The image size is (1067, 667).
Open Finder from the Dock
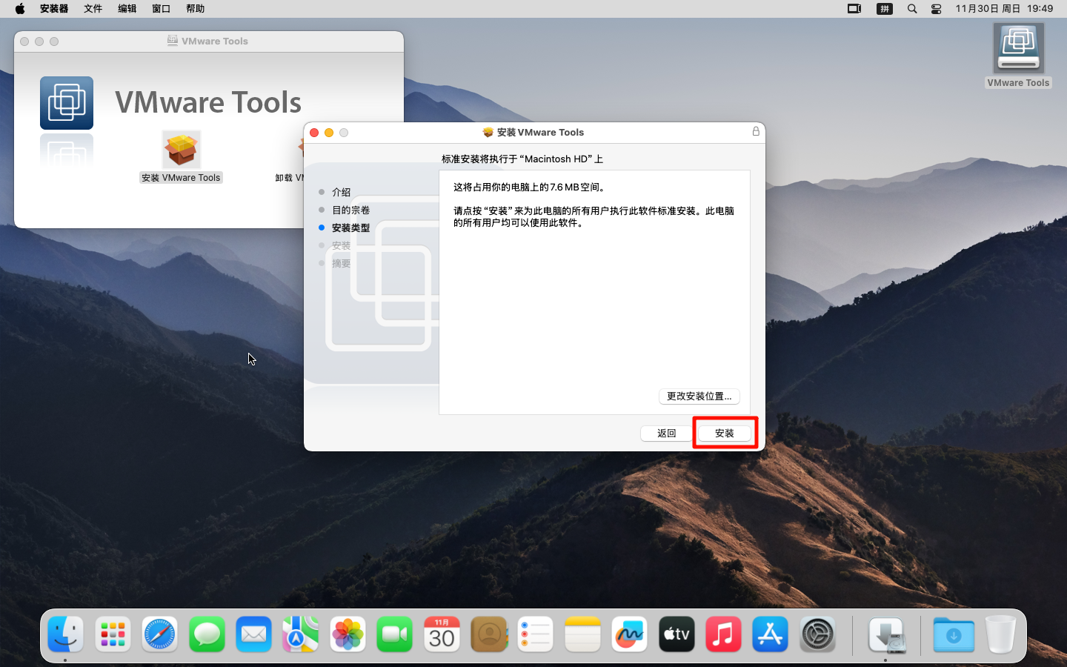click(66, 634)
